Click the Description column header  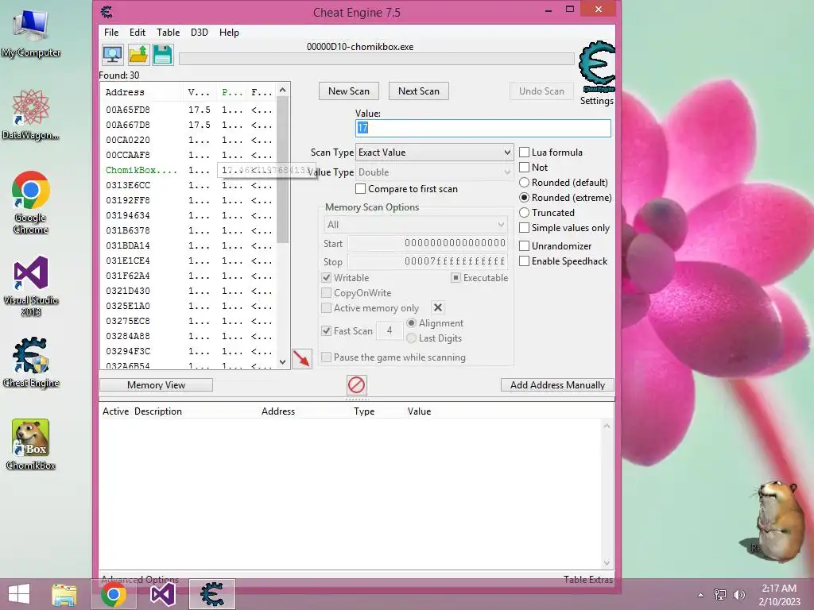158,411
